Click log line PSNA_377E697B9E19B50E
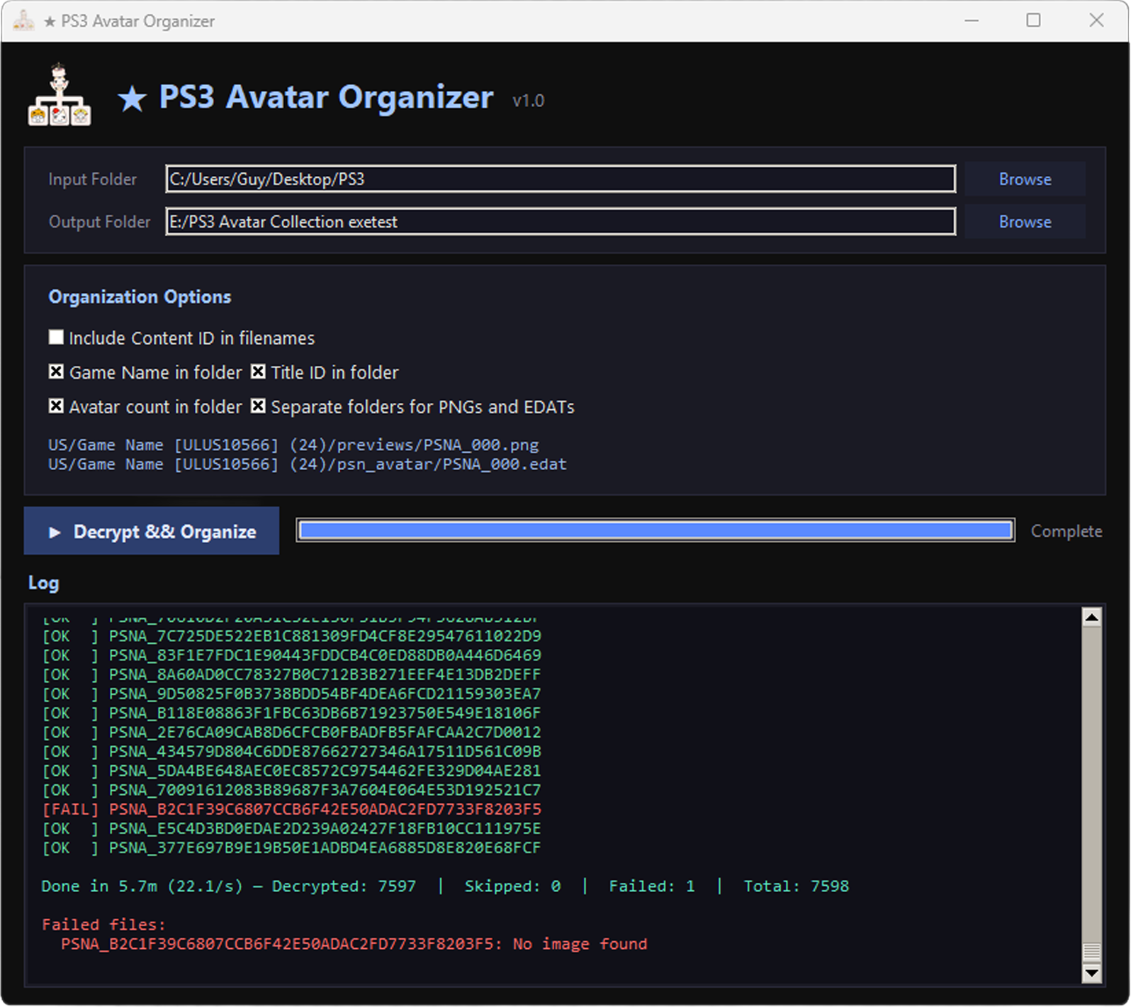The image size is (1131, 1007). [x=291, y=847]
